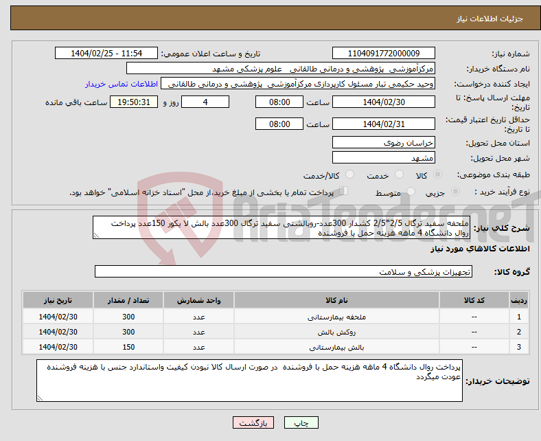The image size is (541, 441).
Task: Click the شماره نیاز field 1104091772000009
Action: [x=383, y=53]
